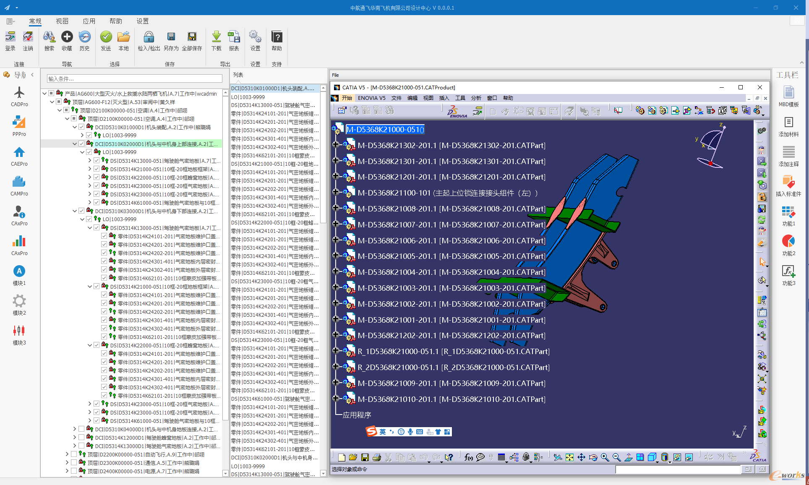809x485 pixels.
Task: Open CATIA 分析 menu
Action: (476, 98)
